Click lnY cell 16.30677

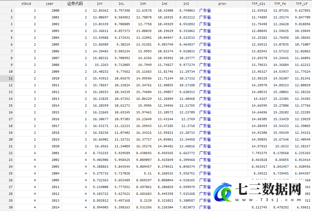pyautogui.click(x=100, y=119)
